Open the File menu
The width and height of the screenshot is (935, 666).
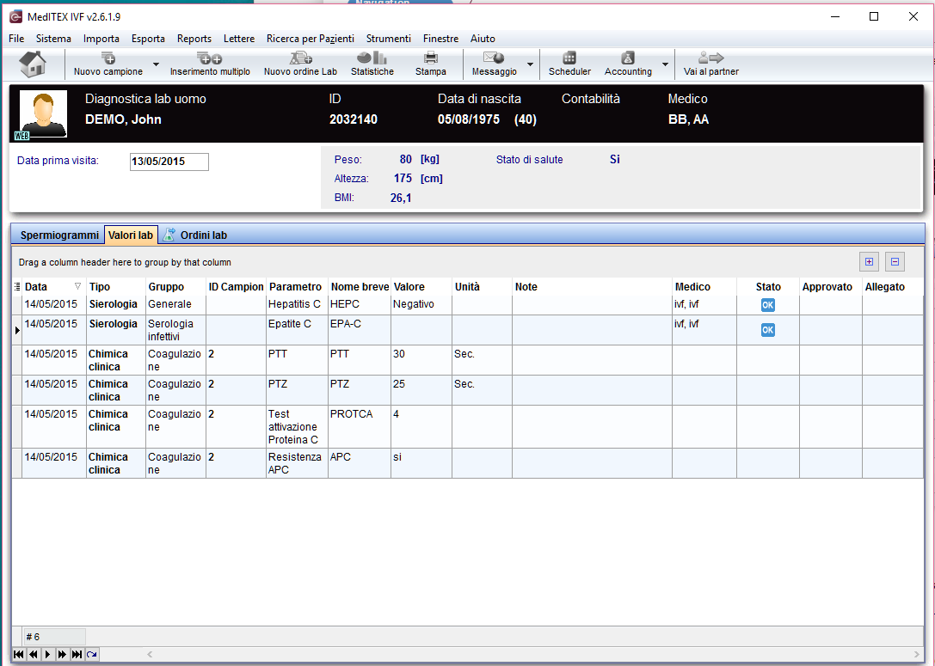[x=16, y=39]
